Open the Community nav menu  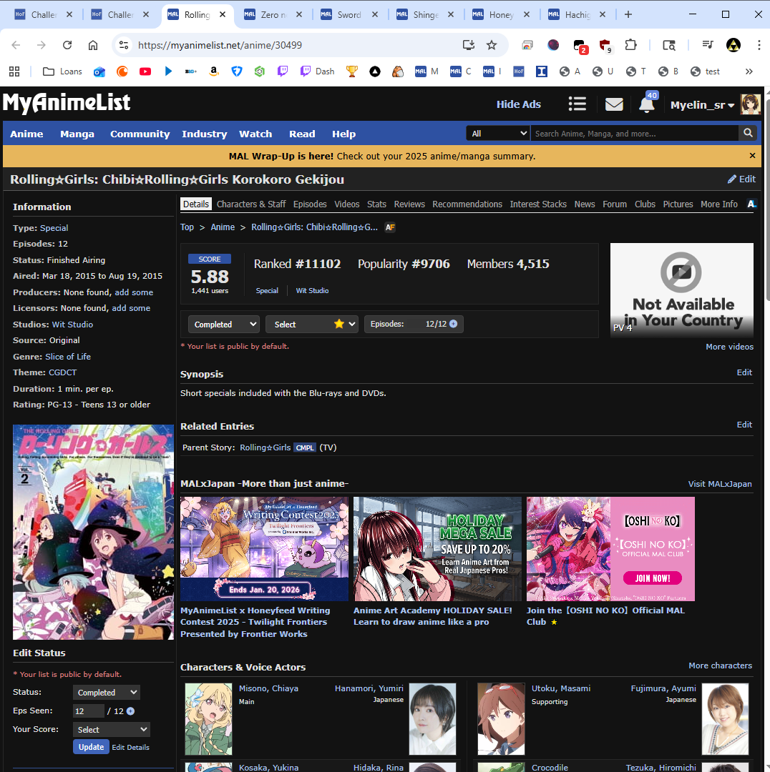pyautogui.click(x=140, y=134)
